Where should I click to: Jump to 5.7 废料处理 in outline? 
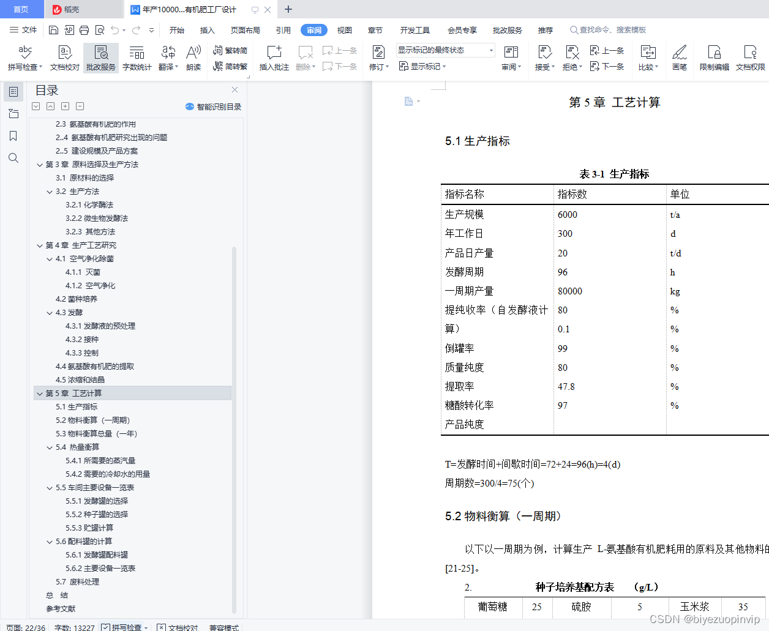click(x=77, y=582)
